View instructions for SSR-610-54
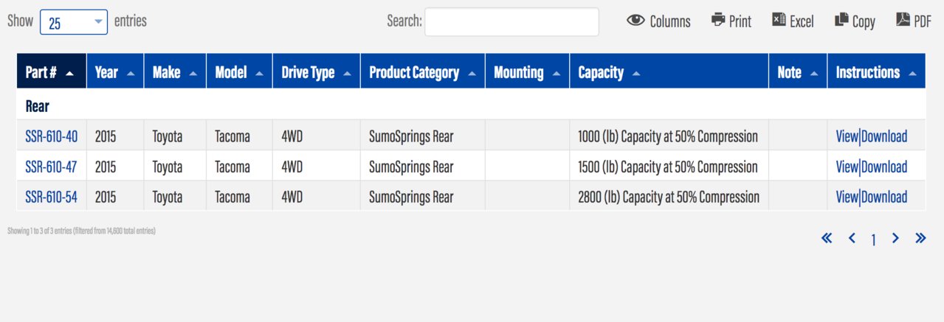 [847, 197]
